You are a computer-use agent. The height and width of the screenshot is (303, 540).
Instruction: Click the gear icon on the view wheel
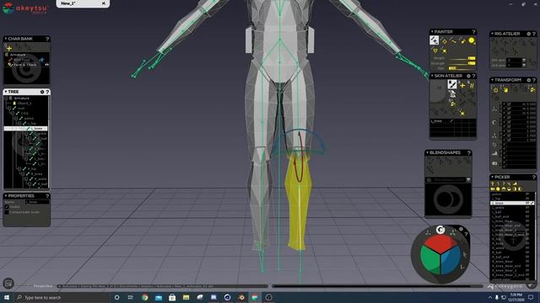click(461, 229)
